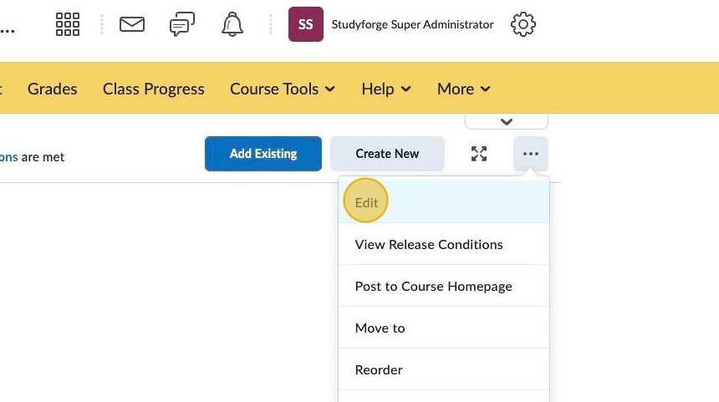719x402 pixels.
Task: Expand the Help dropdown menu
Action: click(x=386, y=89)
